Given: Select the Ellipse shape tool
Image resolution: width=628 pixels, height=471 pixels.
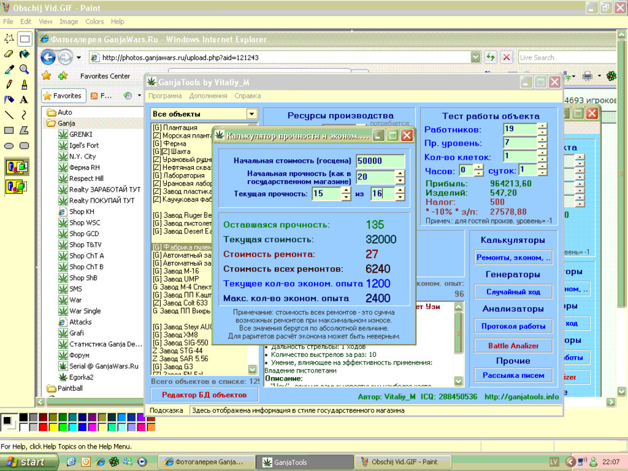Looking at the screenshot, I should (x=9, y=146).
